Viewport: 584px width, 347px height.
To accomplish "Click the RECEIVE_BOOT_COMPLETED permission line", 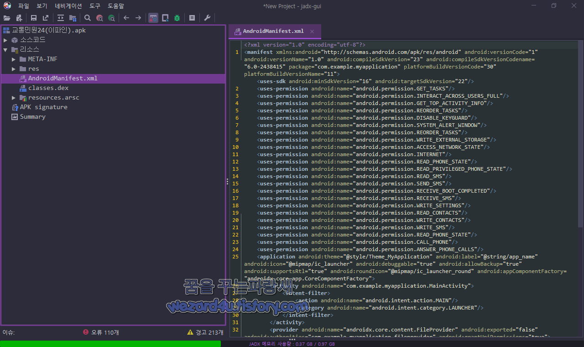I will [x=377, y=191].
